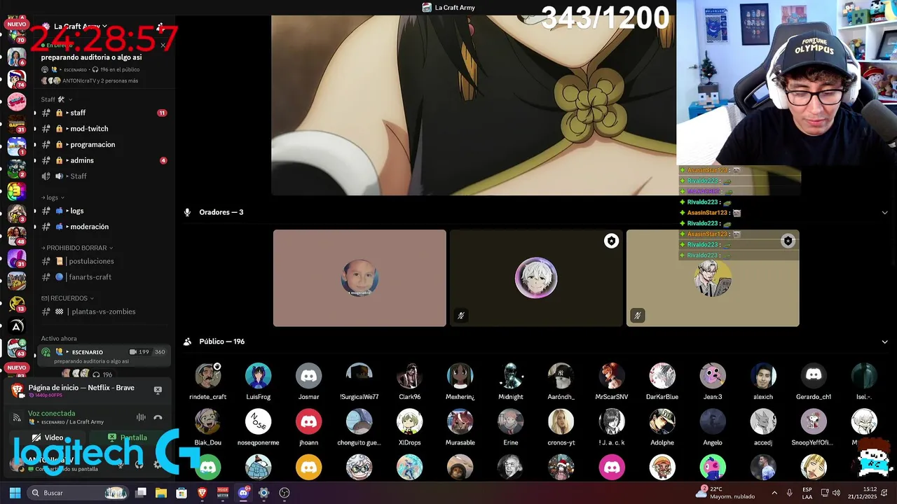Viewport: 897px width, 504px height.
Task: Select the ESCENARIO stage under Activo ahora
Action: pyautogui.click(x=104, y=356)
